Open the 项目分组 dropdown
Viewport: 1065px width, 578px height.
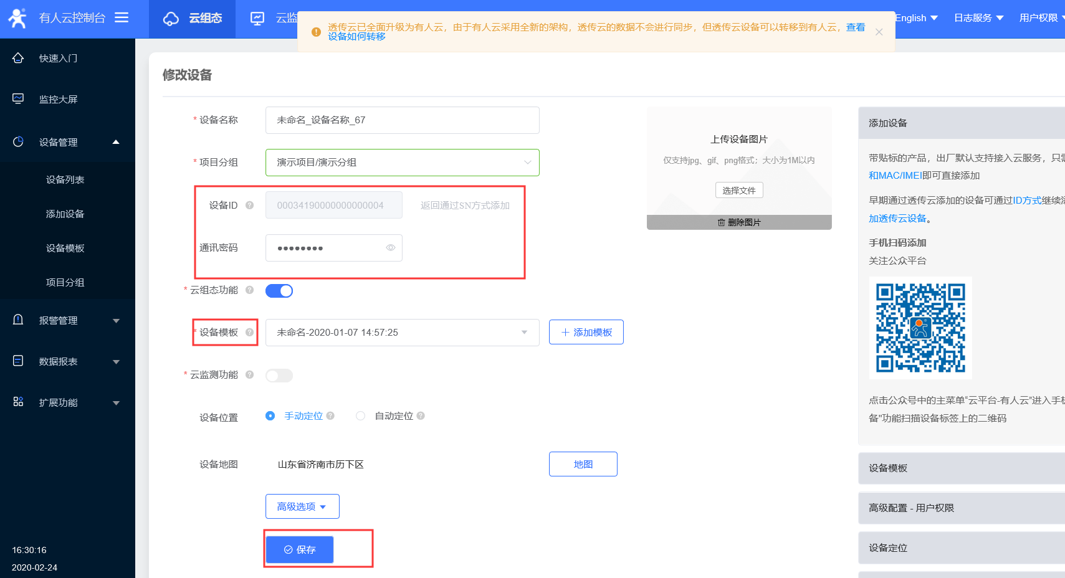point(402,163)
